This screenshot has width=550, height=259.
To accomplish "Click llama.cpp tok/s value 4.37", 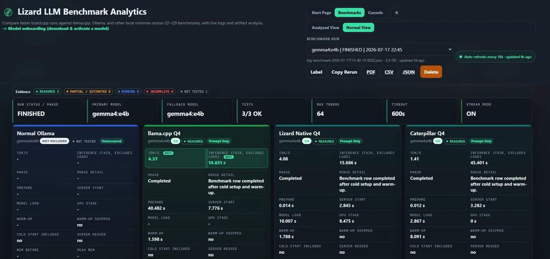I will point(153,159).
